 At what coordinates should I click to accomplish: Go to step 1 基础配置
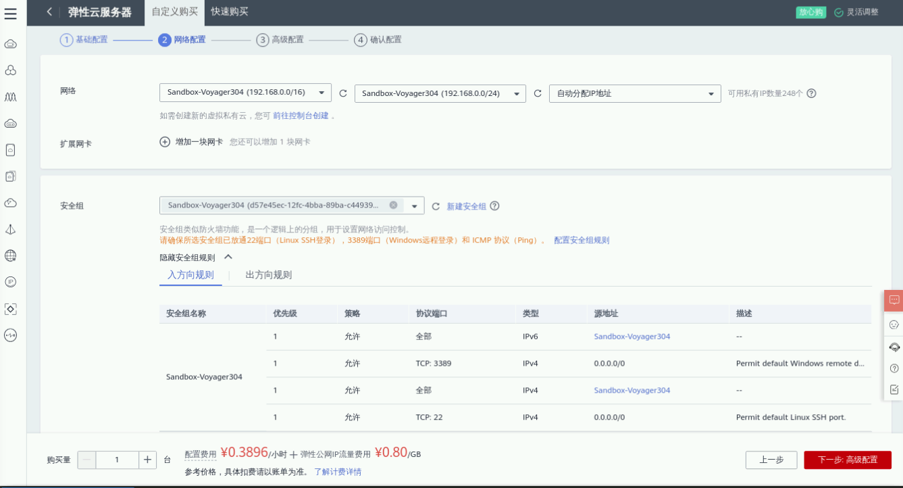tap(84, 40)
